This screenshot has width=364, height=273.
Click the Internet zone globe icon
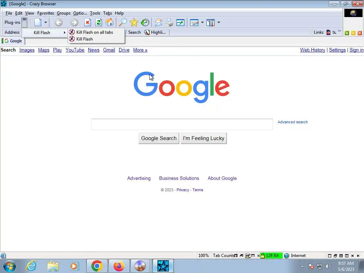[287, 256]
